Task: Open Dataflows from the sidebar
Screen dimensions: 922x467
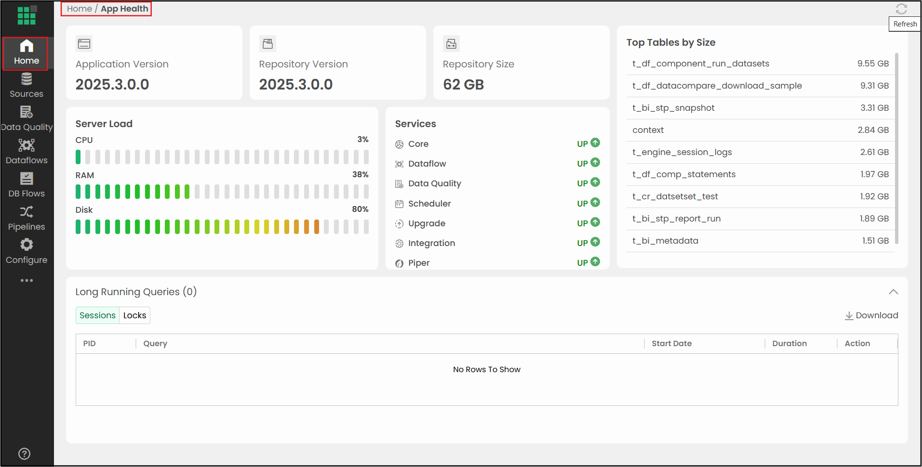Action: [27, 152]
